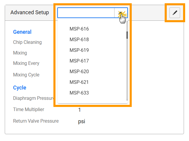189x141 pixels.
Task: Click the dropdown list scrollbar thumb
Action: (127, 35)
